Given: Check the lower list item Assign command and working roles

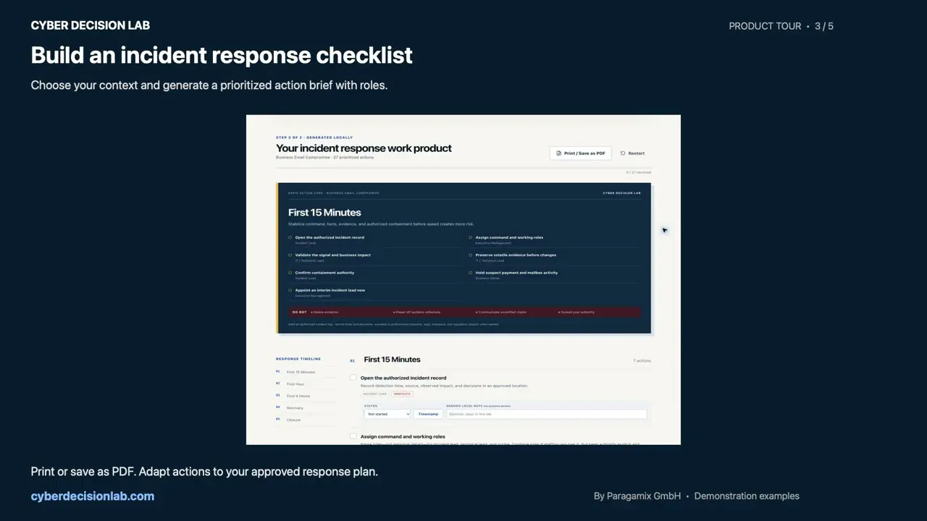Looking at the screenshot, I should [353, 436].
